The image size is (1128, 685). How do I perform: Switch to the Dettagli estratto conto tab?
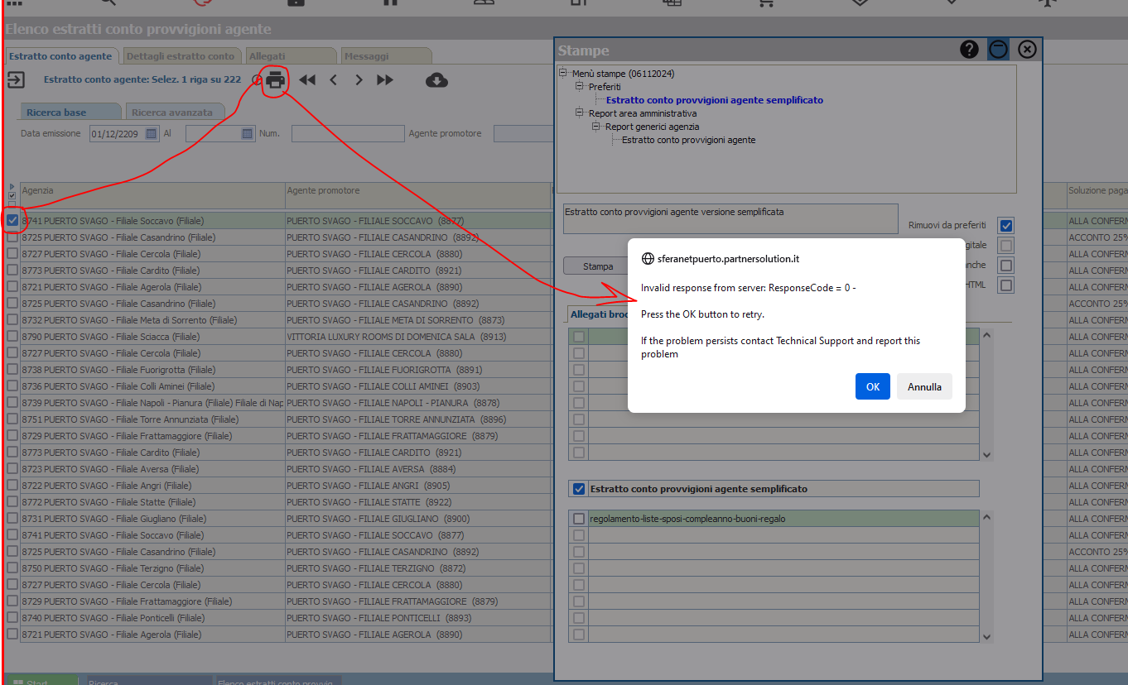(x=181, y=56)
